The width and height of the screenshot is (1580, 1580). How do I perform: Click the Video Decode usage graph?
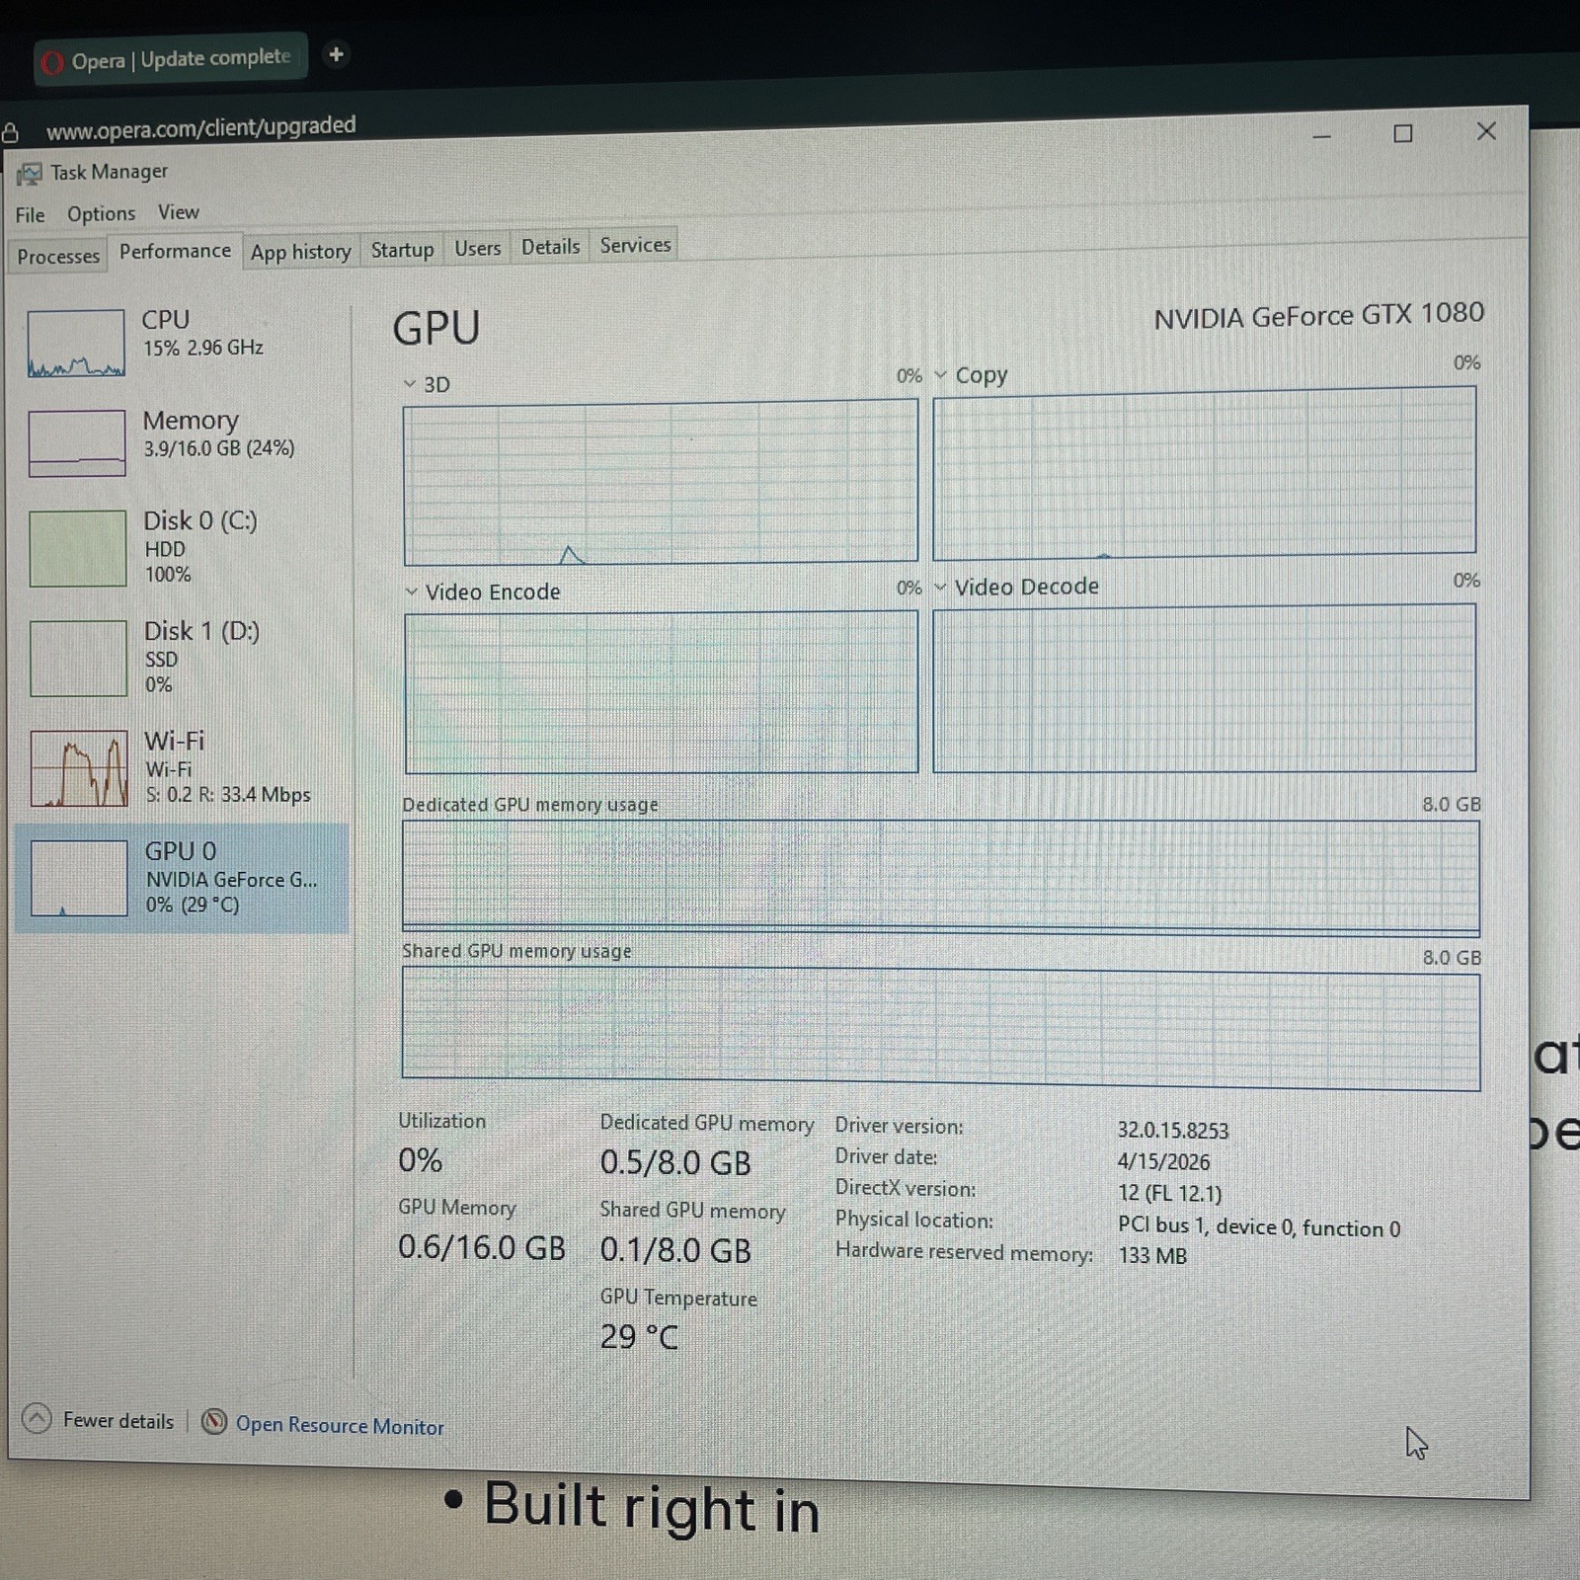pyautogui.click(x=1205, y=688)
